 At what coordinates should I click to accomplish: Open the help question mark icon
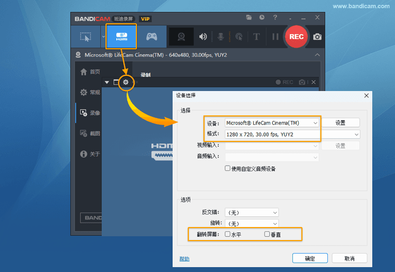click(x=275, y=17)
